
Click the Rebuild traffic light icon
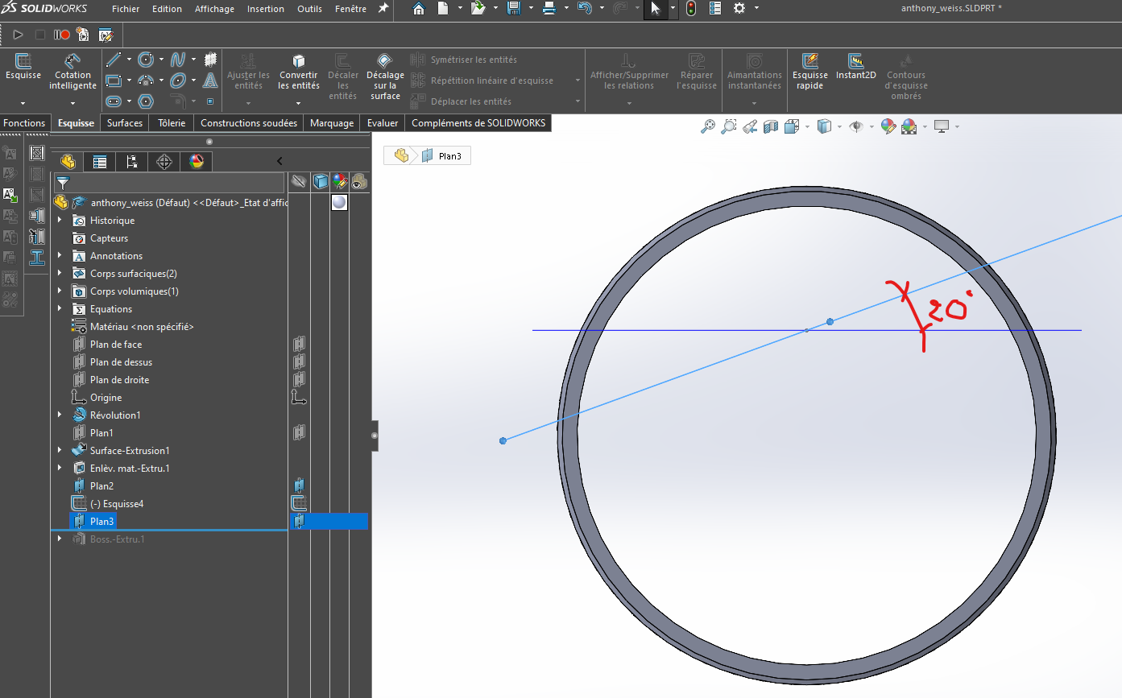(691, 9)
